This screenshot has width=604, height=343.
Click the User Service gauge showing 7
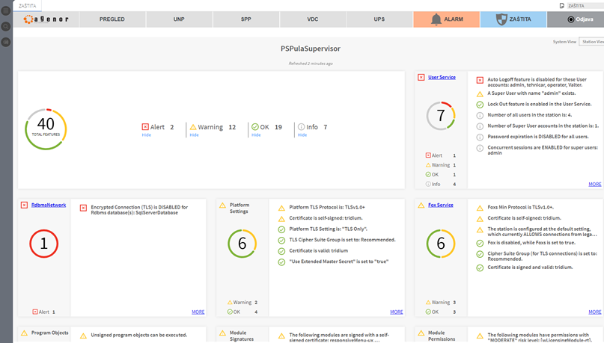441,116
